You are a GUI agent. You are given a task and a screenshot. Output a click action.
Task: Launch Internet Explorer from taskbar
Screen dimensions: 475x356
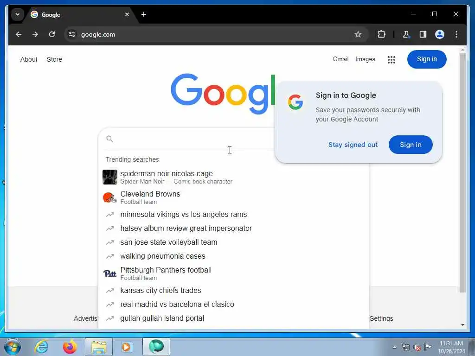coord(41,347)
